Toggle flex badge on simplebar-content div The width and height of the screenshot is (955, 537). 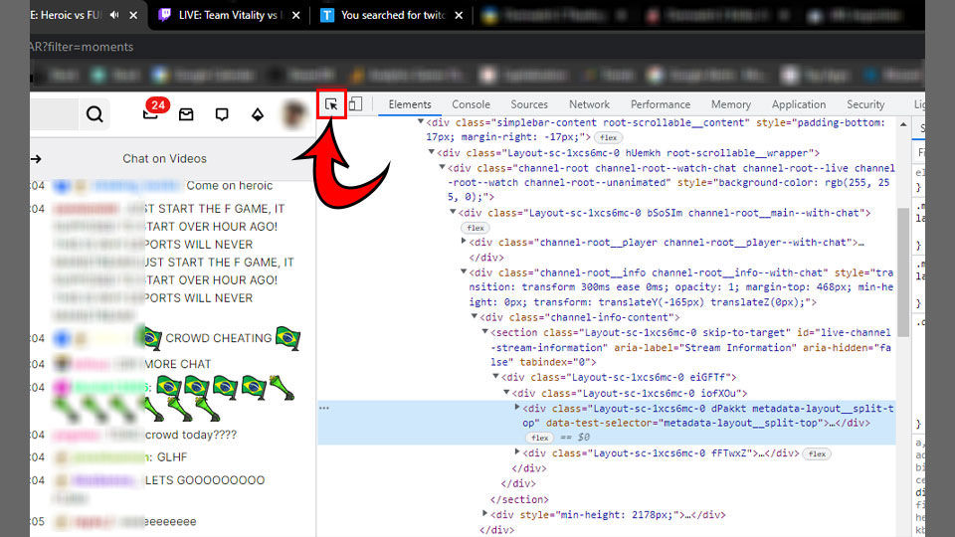[x=608, y=137]
